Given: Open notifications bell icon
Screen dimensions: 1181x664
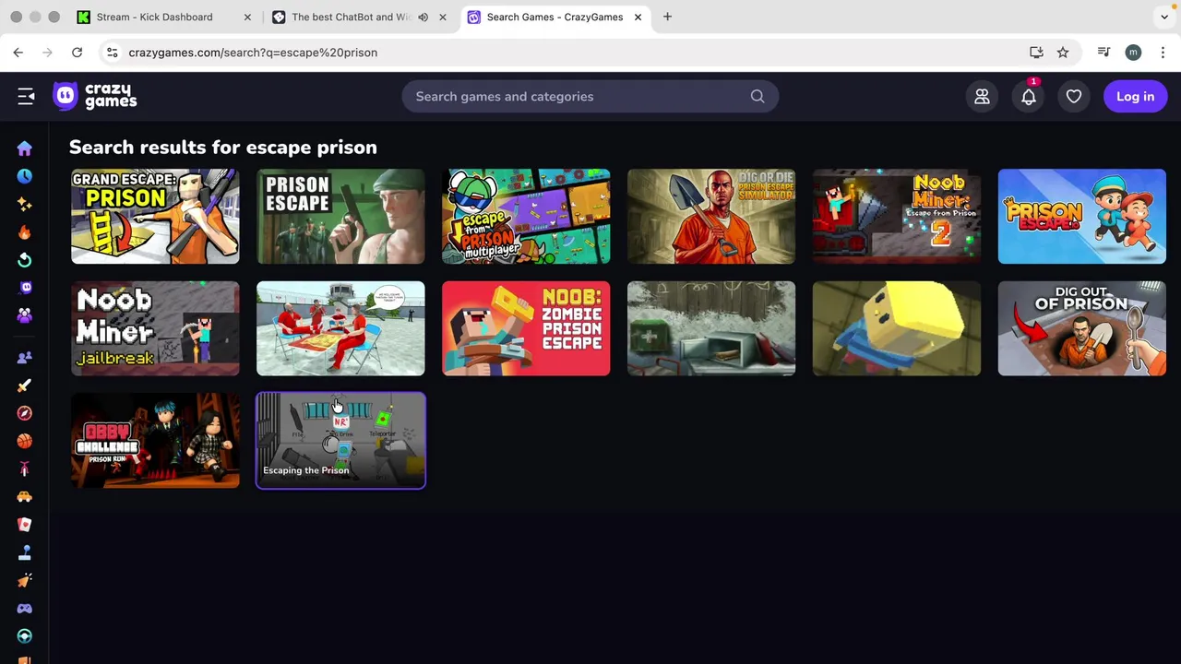Looking at the screenshot, I should pyautogui.click(x=1028, y=96).
